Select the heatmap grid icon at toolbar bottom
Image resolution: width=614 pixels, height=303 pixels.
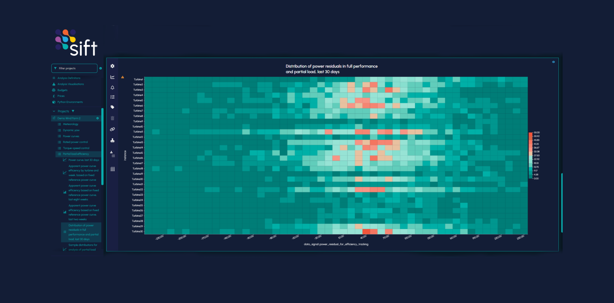point(112,169)
